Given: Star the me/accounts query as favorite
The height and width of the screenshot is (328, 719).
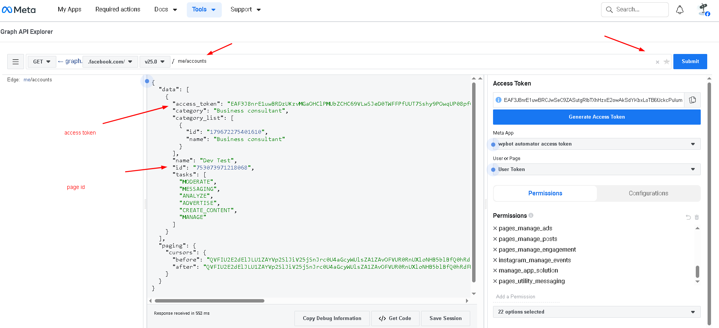Looking at the screenshot, I should (667, 62).
